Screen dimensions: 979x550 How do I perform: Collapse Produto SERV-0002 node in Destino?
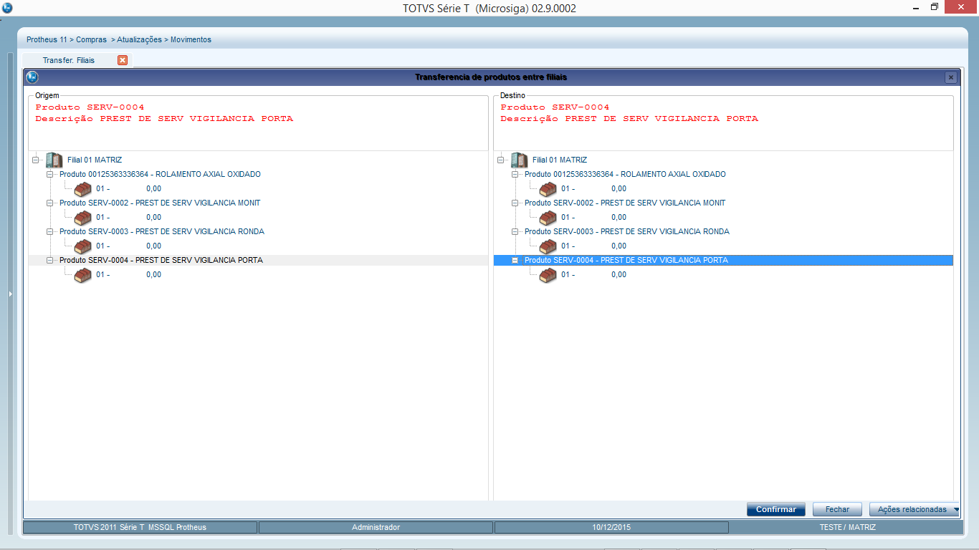click(515, 203)
